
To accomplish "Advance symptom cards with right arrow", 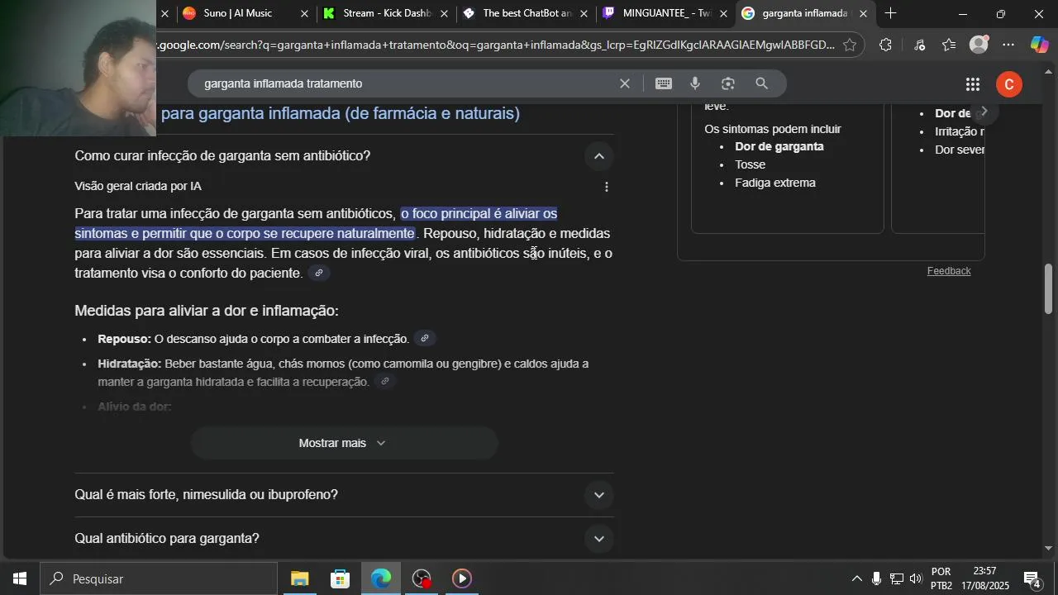I will (984, 112).
